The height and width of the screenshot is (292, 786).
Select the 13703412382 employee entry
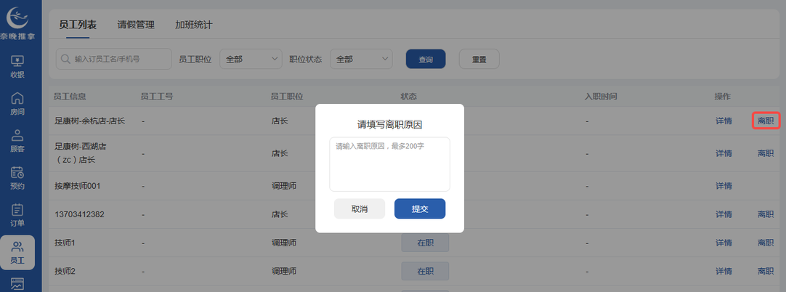[79, 214]
